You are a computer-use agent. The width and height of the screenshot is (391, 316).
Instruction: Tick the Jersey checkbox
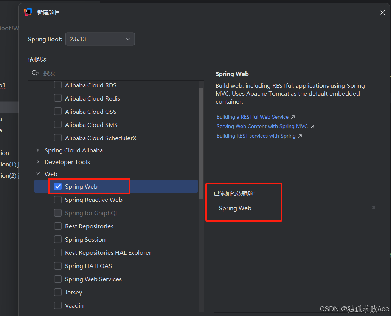(x=58, y=292)
